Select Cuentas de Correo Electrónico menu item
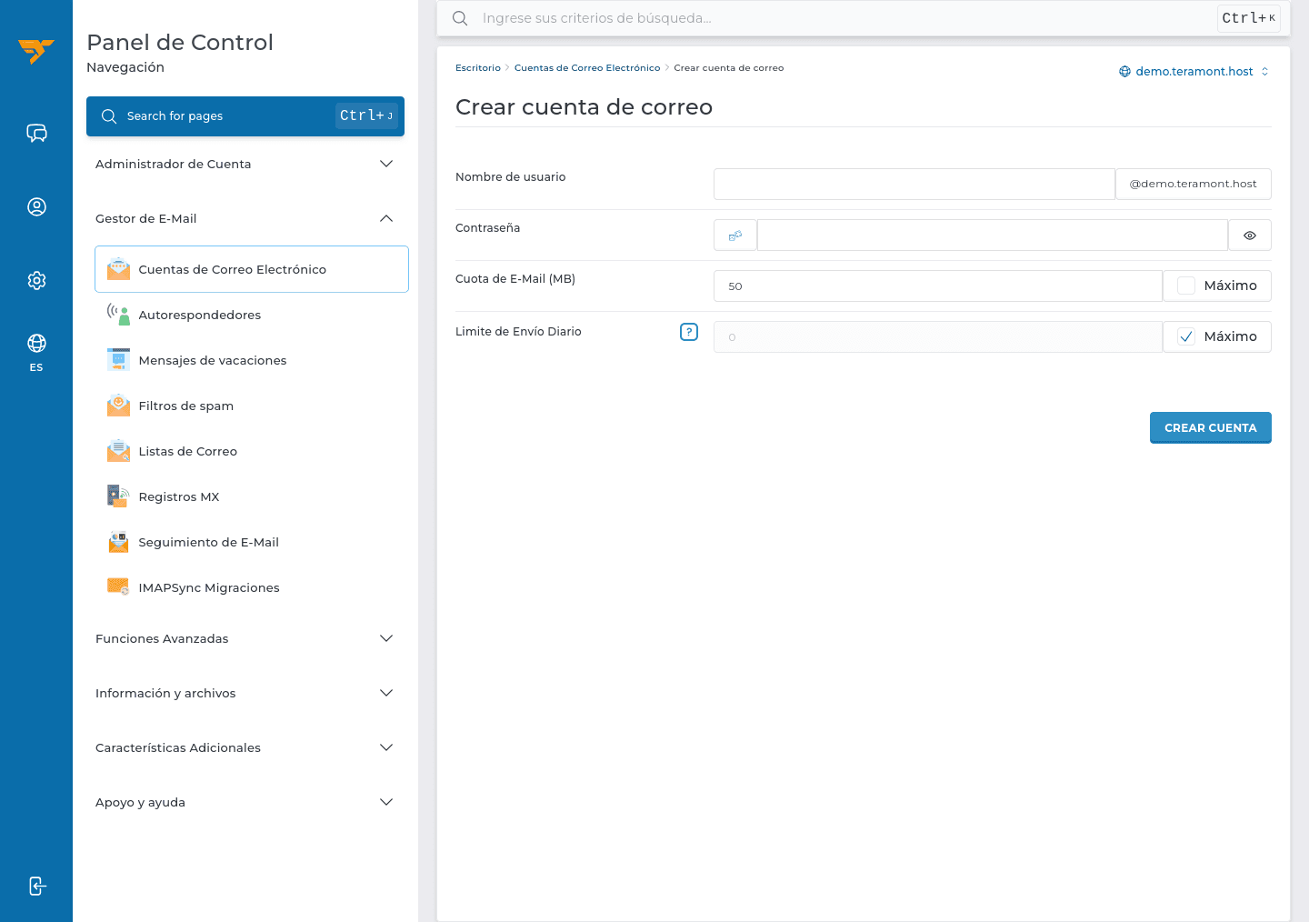This screenshot has height=922, width=1309. (x=252, y=269)
